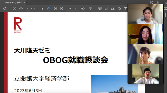Choose the arrow selection tool
The height and width of the screenshot is (93, 167).
[42, 9]
